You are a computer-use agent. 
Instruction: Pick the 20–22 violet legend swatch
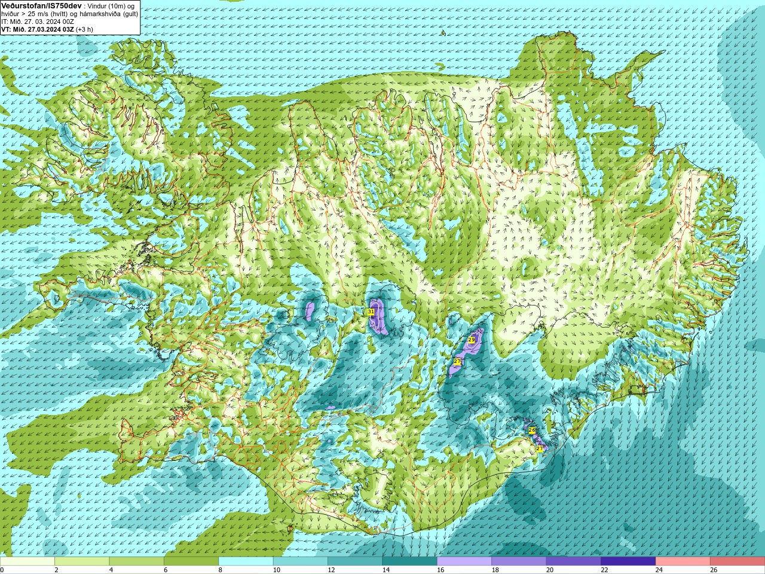[574, 561]
